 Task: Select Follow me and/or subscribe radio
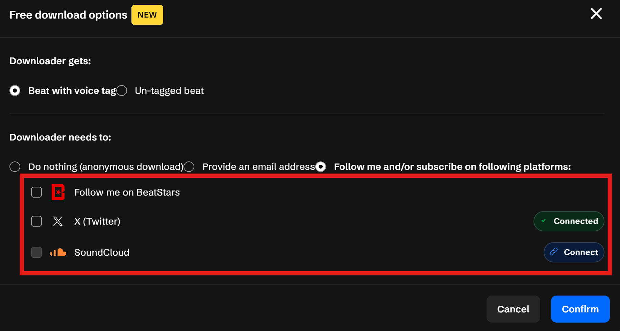[x=321, y=167]
